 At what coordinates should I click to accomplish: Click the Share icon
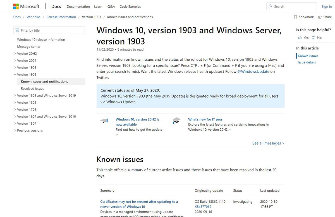(x=320, y=17)
